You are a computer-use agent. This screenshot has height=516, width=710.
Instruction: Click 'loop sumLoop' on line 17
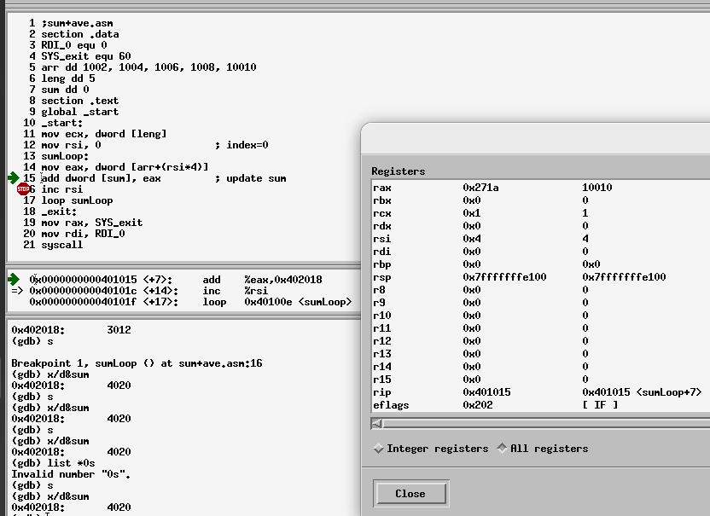coord(77,200)
